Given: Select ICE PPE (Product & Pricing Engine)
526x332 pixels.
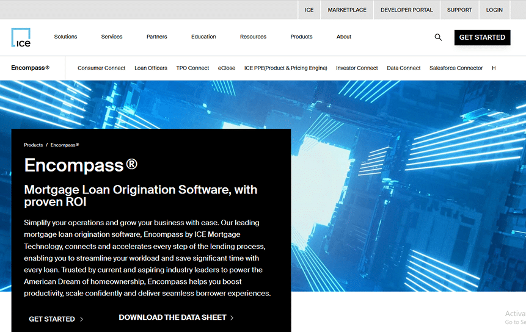Looking at the screenshot, I should point(286,68).
